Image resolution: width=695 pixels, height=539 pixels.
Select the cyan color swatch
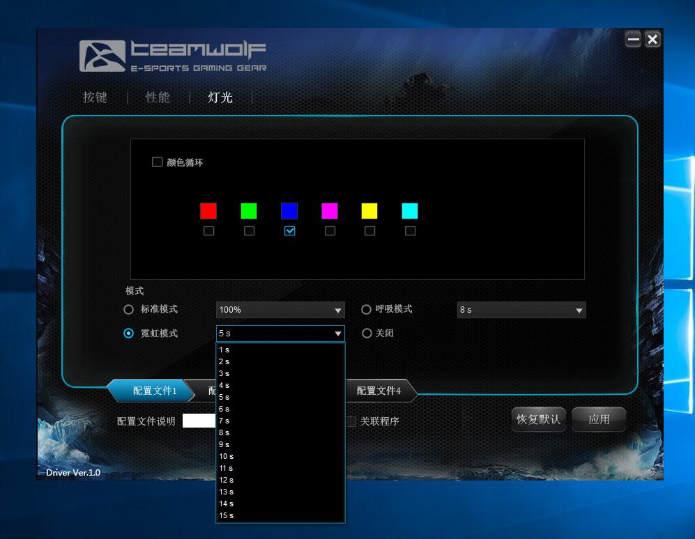pyautogui.click(x=411, y=211)
